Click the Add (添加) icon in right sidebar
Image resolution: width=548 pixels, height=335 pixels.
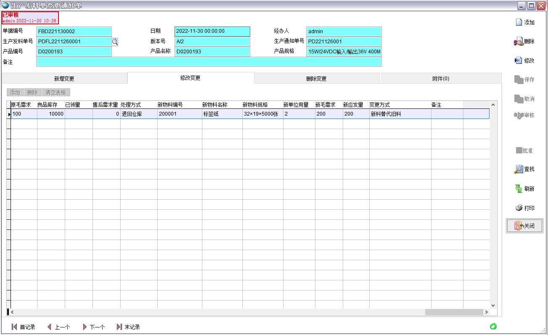[519, 22]
